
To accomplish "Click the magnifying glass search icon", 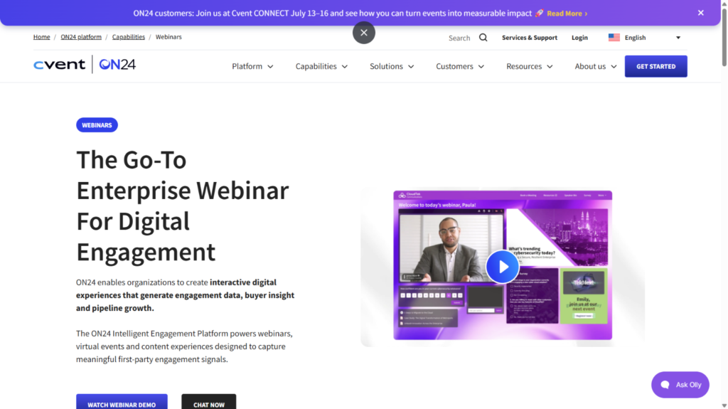I will click(x=483, y=38).
